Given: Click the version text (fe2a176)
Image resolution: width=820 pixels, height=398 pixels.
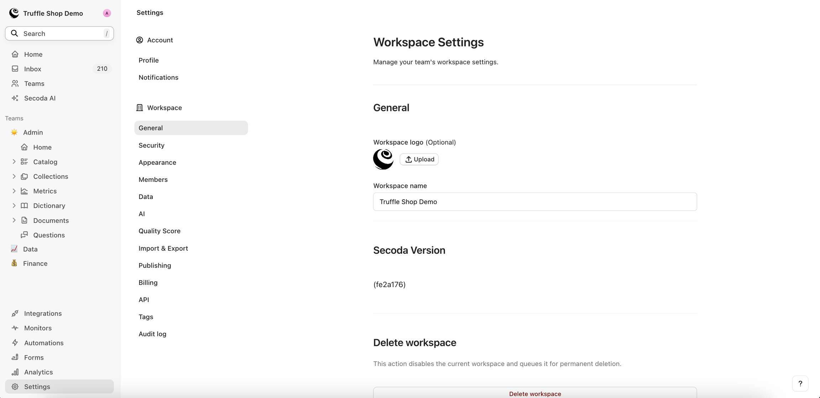Looking at the screenshot, I should pos(389,285).
